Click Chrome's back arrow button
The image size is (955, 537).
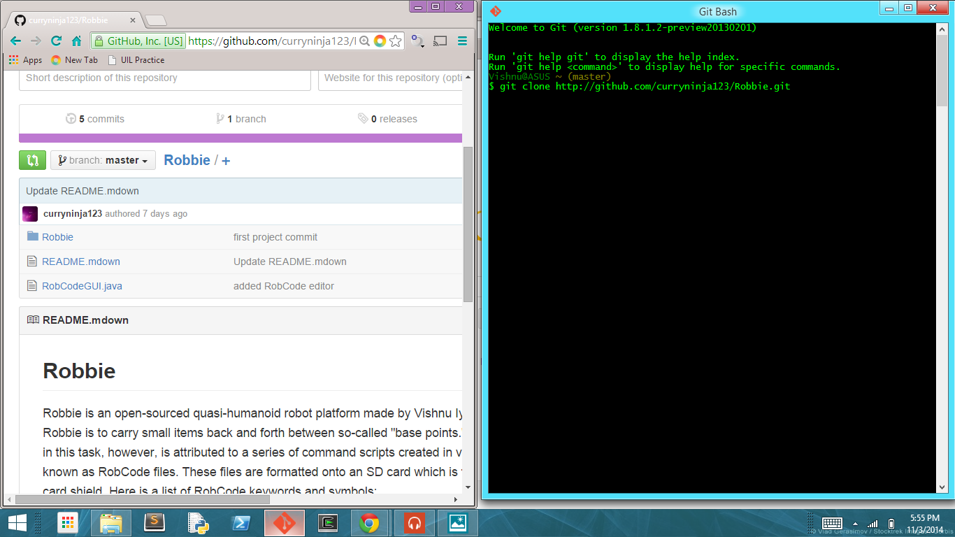(x=15, y=41)
